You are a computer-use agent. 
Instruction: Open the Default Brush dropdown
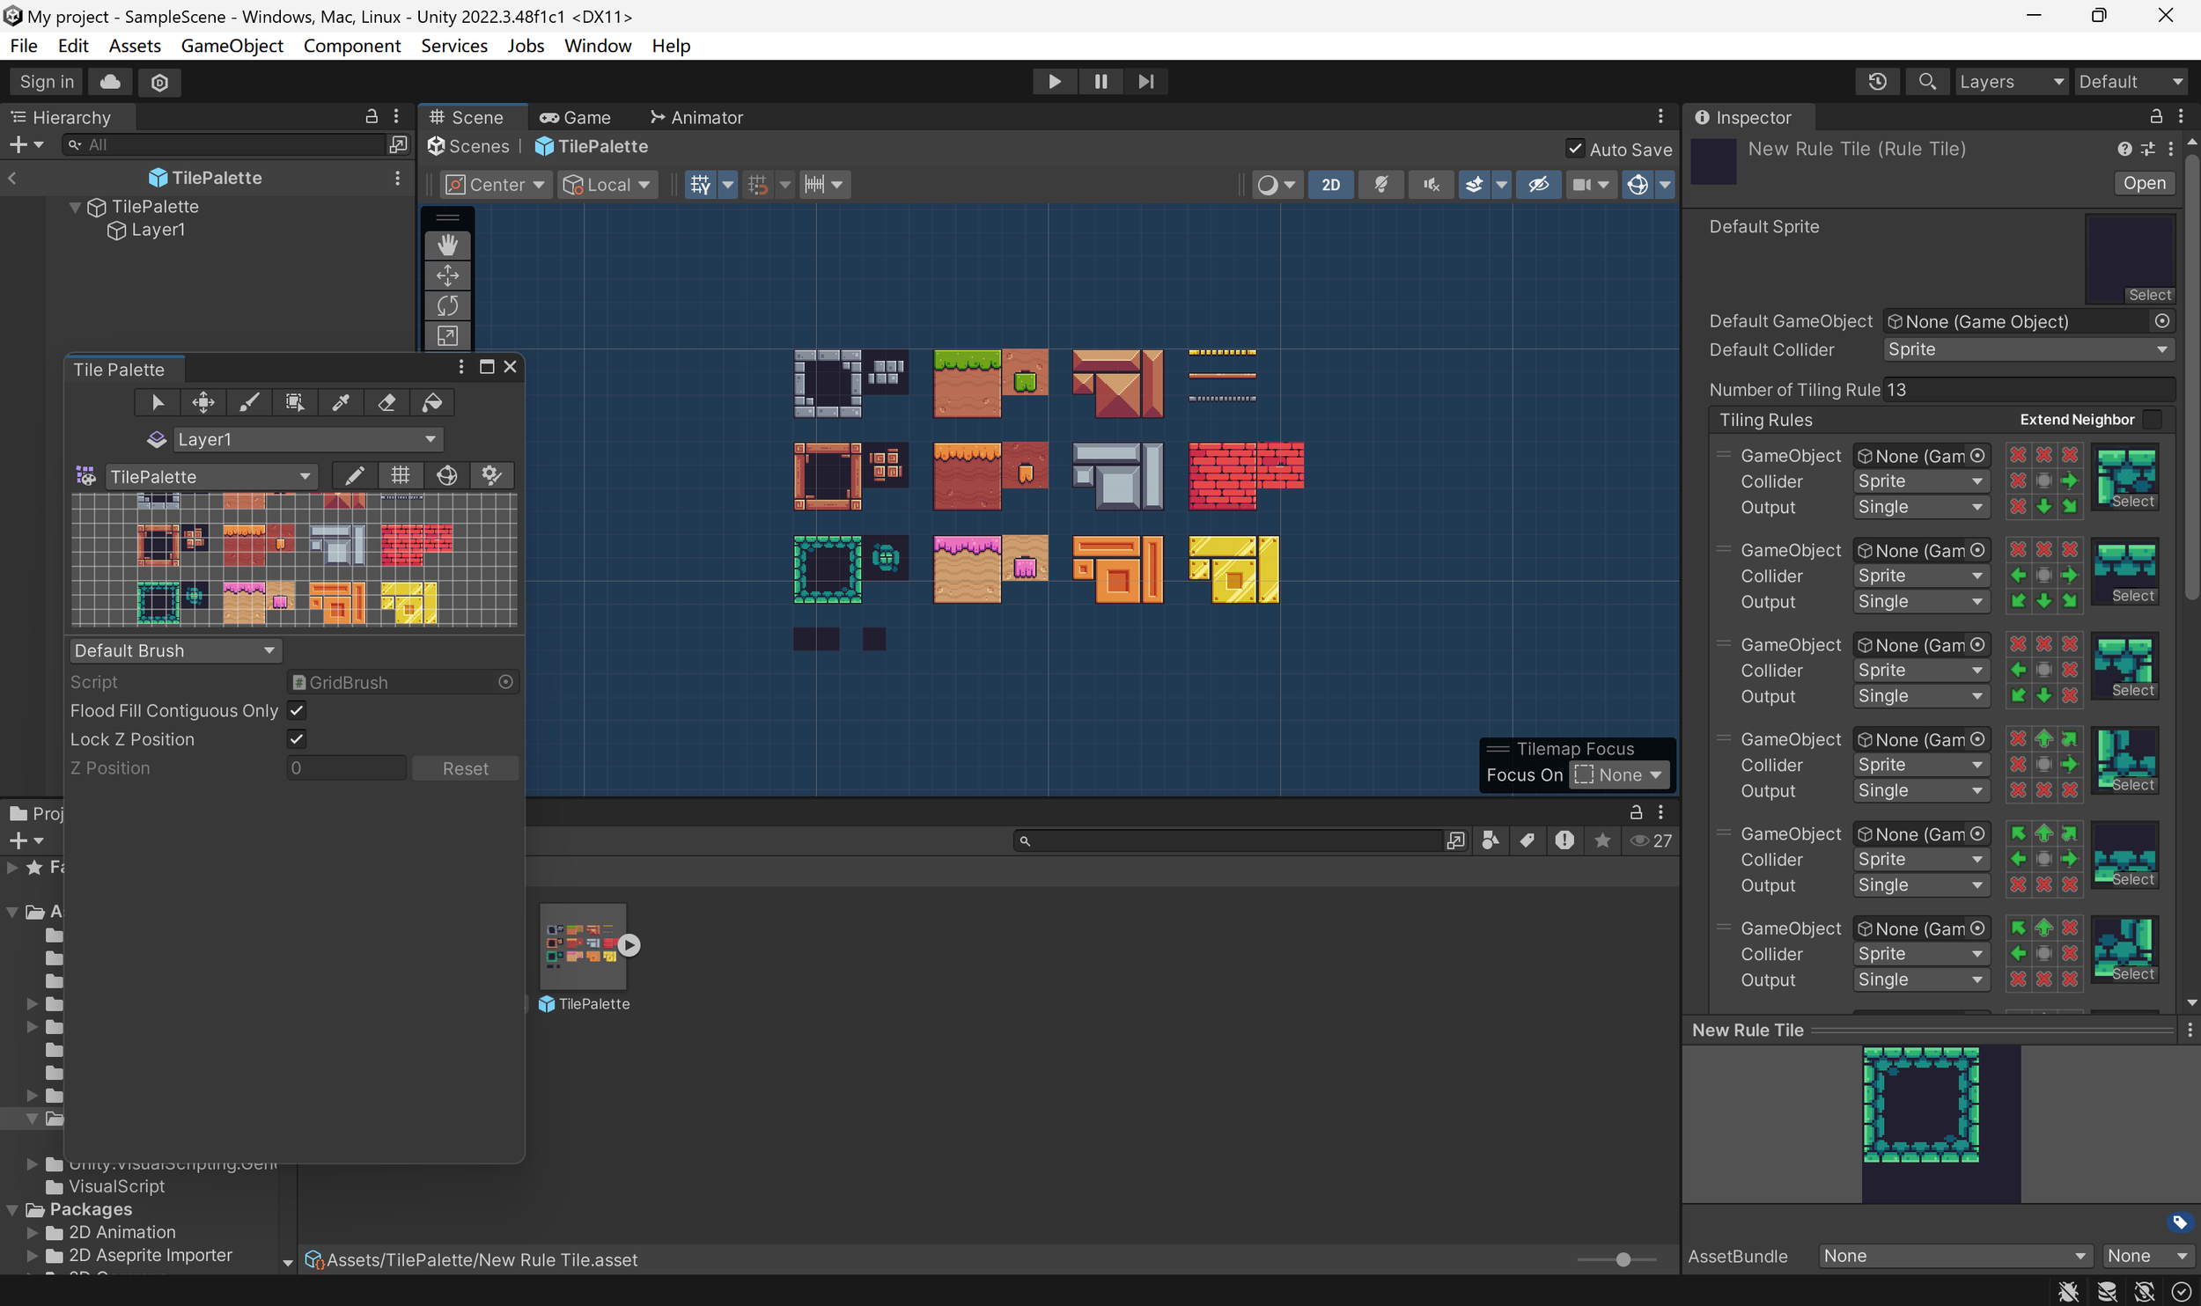coord(174,650)
